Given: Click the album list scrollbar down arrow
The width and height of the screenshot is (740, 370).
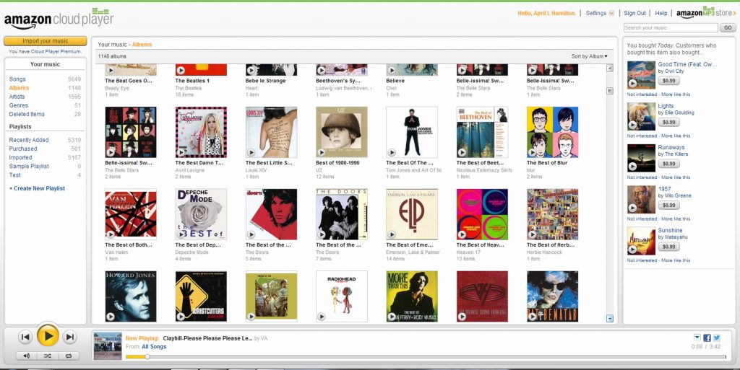Looking at the screenshot, I should pos(610,319).
